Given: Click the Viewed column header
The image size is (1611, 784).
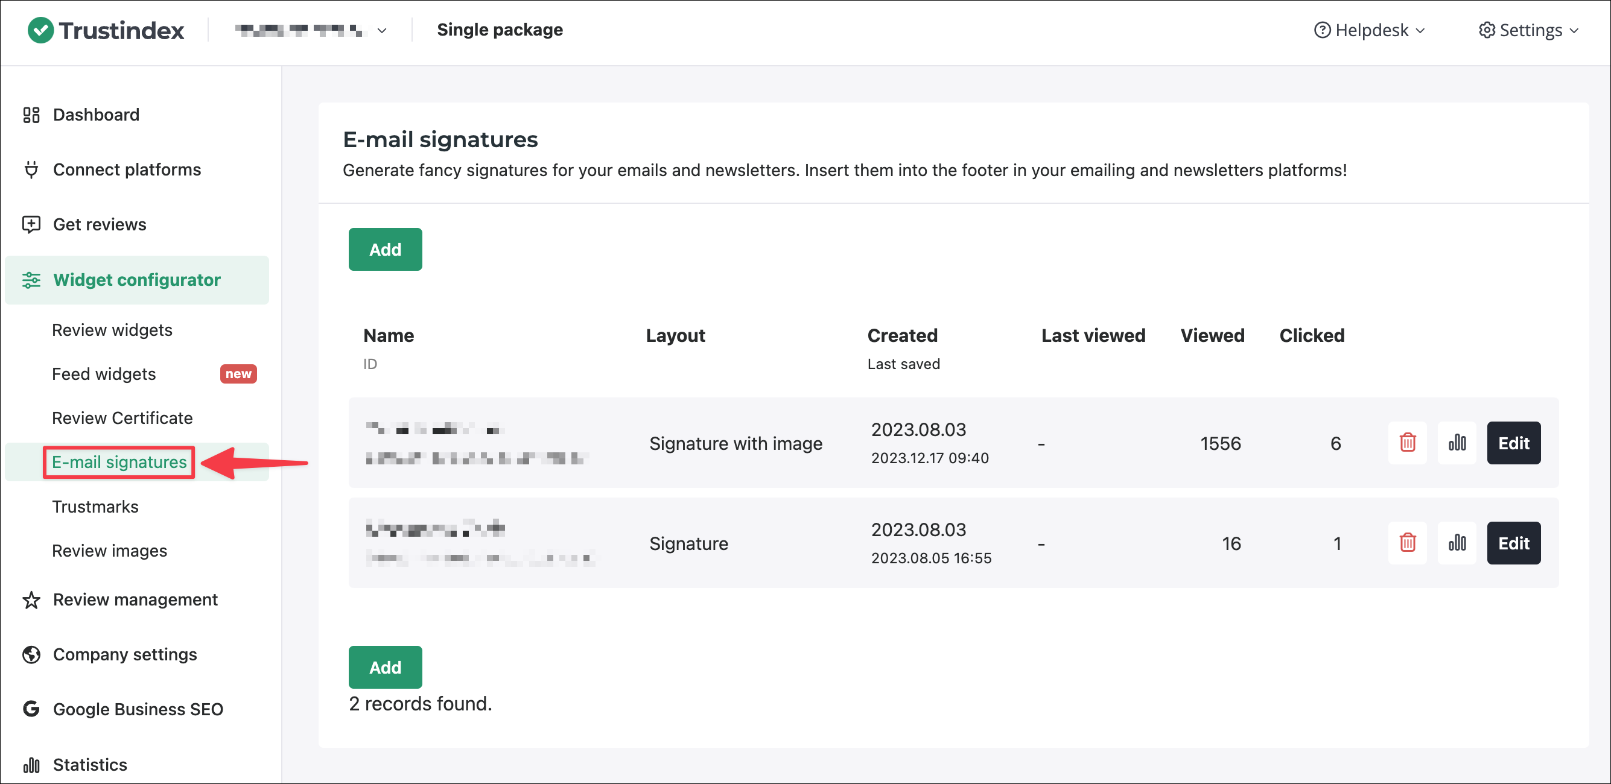Looking at the screenshot, I should coord(1212,336).
